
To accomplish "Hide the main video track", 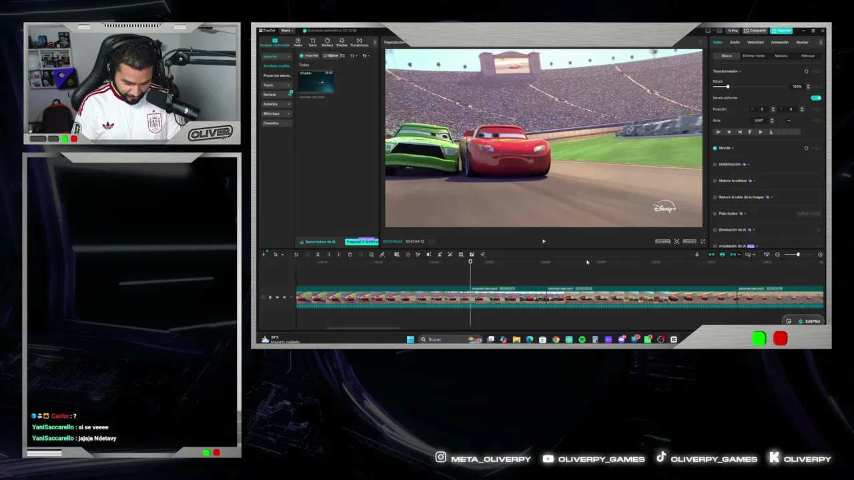I will pyautogui.click(x=277, y=297).
